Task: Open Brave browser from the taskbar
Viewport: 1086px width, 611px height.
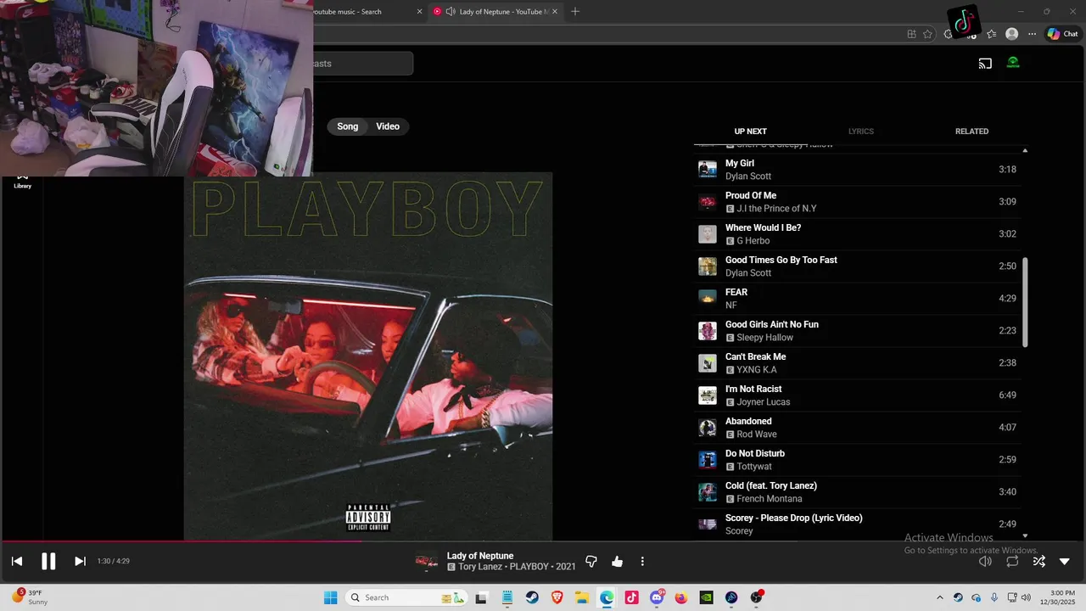Action: click(557, 597)
